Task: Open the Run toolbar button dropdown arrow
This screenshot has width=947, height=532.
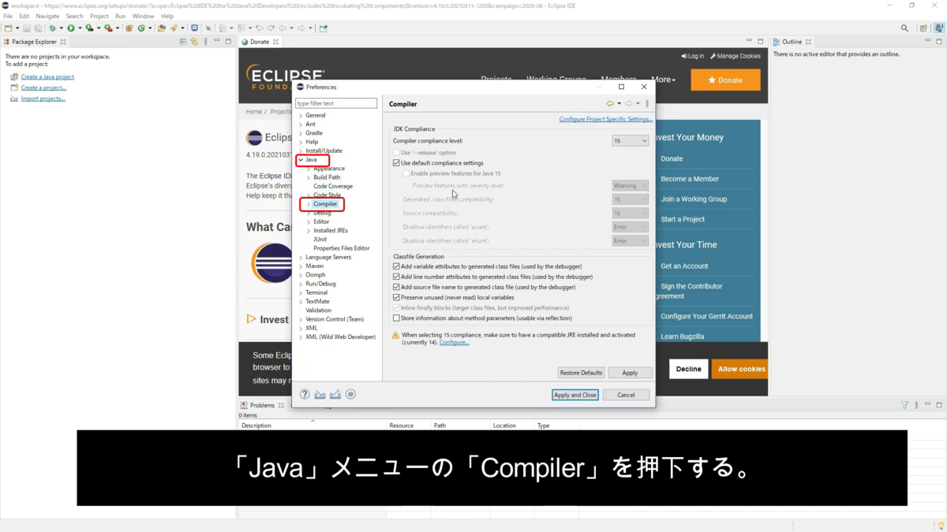Action: click(x=80, y=28)
